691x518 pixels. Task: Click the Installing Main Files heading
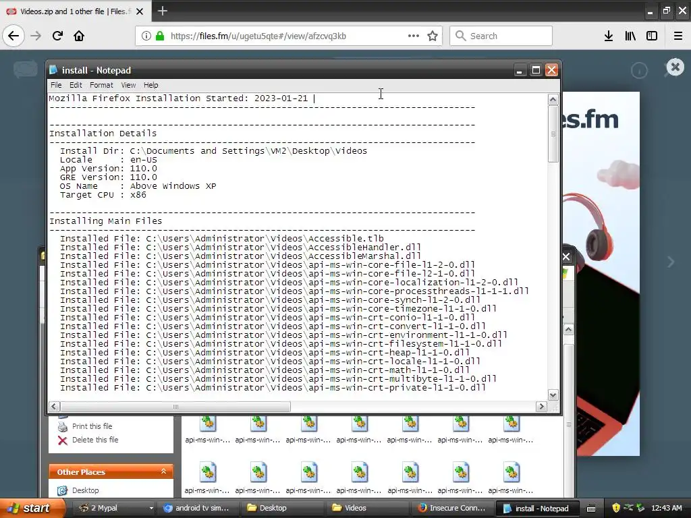pos(105,221)
